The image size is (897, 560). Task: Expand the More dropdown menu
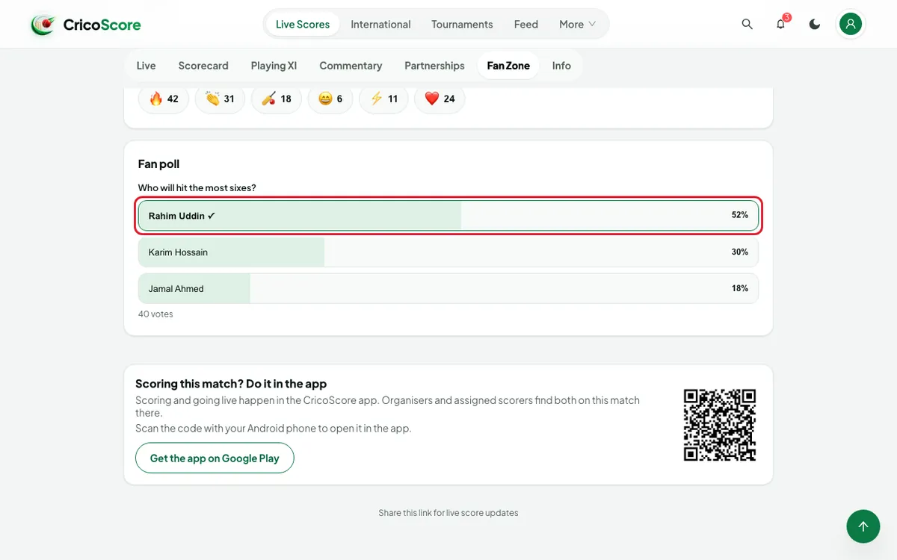[578, 24]
